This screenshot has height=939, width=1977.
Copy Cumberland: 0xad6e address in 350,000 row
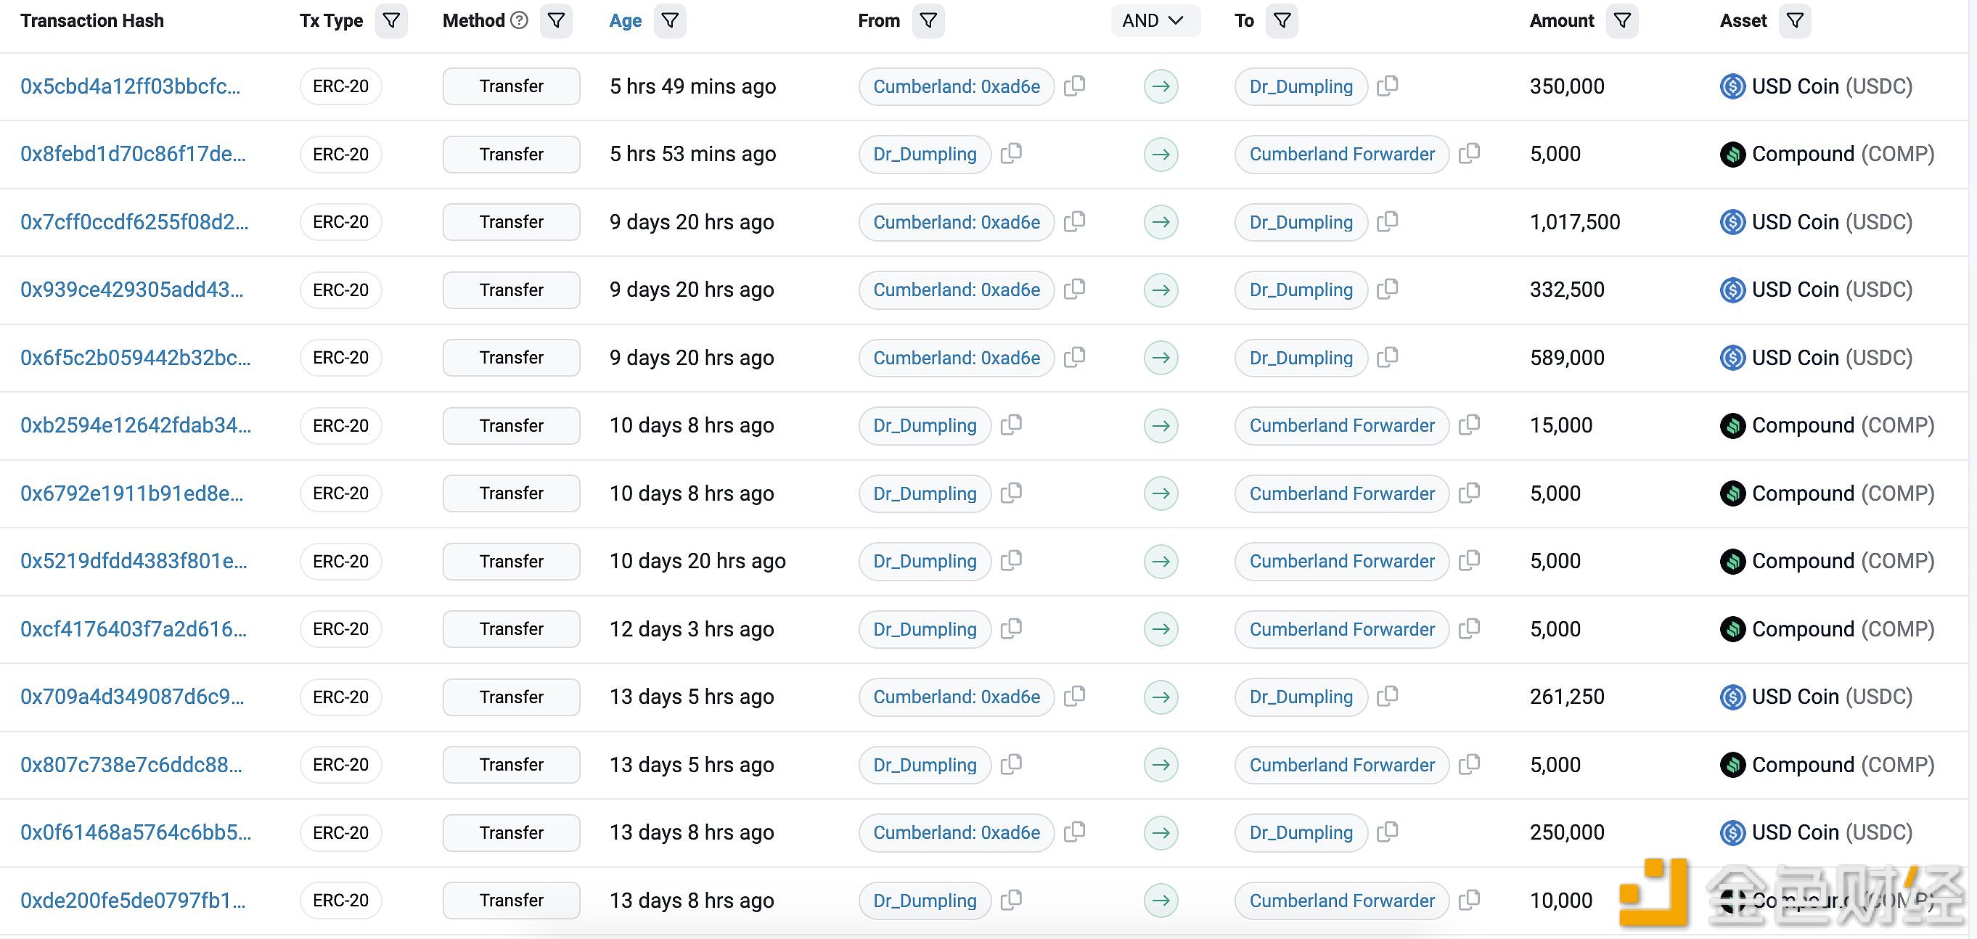(x=1074, y=86)
